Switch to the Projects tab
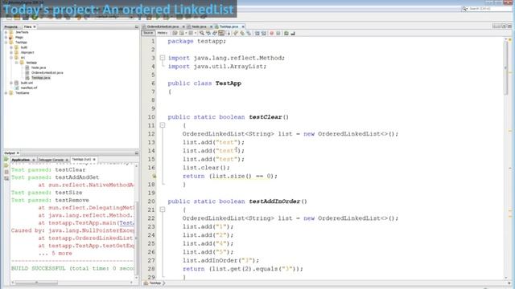This screenshot has height=289, width=515. point(10,26)
